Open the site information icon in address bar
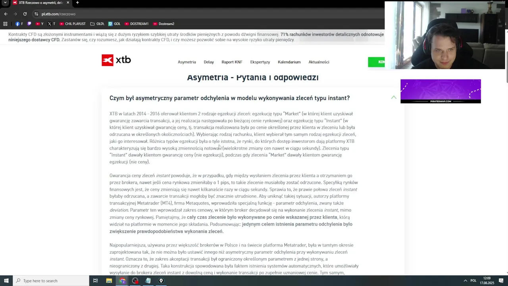This screenshot has width=508, height=286. 36,14
